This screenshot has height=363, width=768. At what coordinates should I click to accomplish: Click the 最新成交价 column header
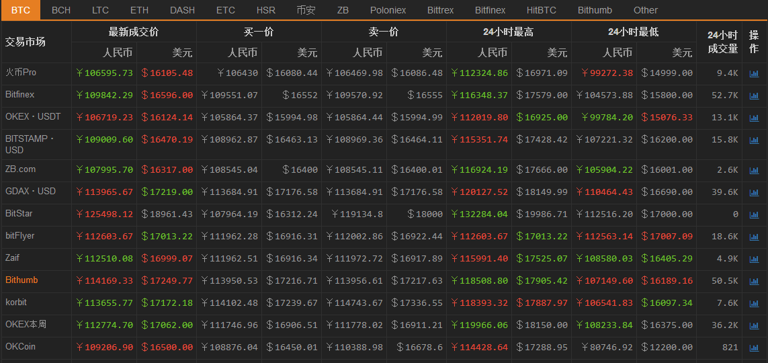point(134,32)
